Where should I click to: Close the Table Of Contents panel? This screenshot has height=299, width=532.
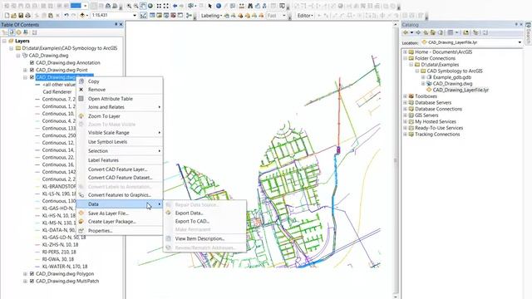click(x=121, y=24)
